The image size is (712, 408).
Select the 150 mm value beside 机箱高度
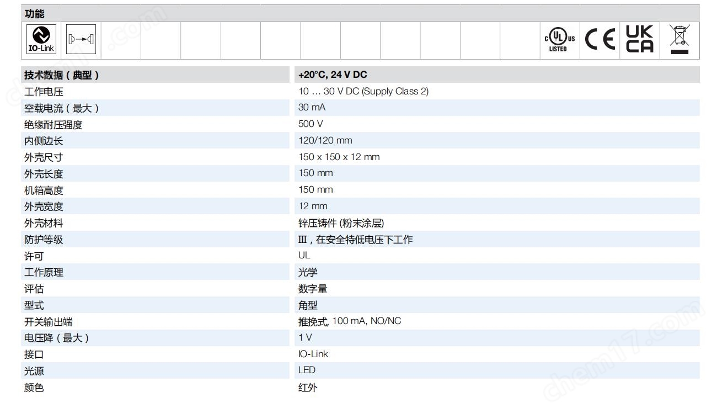coord(315,190)
